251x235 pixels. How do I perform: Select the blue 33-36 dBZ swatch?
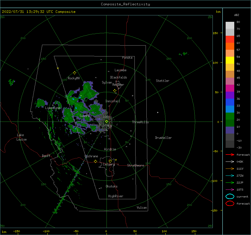point(230,102)
